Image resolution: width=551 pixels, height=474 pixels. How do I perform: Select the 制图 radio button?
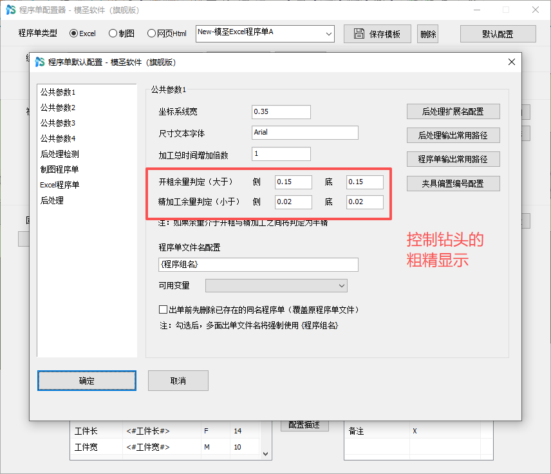pyautogui.click(x=113, y=33)
